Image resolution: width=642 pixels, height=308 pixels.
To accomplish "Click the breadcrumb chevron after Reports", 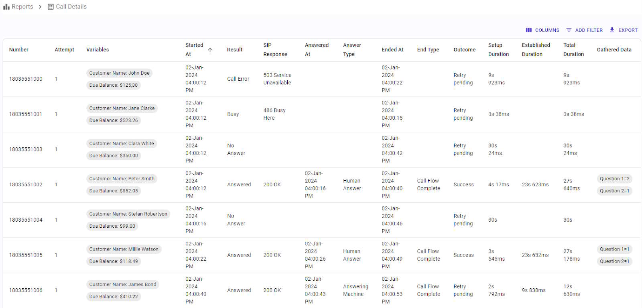I will coord(40,7).
